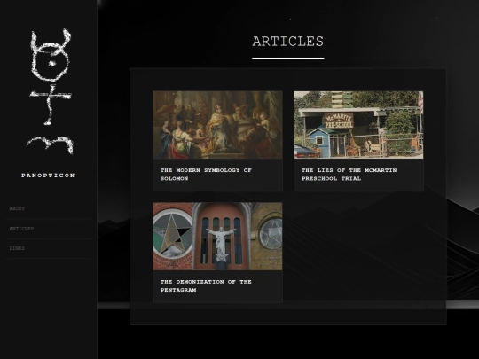The width and height of the screenshot is (479, 359).
Task: Open Links from the sidebar menu
Action: [17, 248]
